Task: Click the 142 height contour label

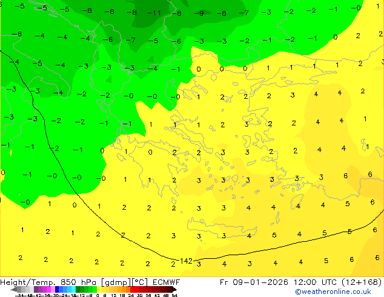Action: [186, 261]
